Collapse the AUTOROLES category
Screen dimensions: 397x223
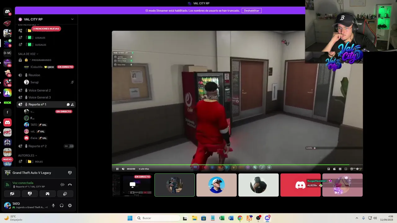27,155
